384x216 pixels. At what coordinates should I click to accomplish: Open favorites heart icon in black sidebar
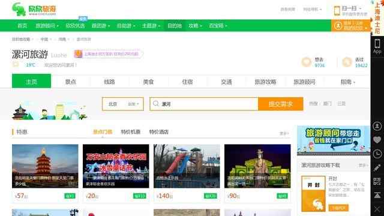pyautogui.click(x=377, y=140)
